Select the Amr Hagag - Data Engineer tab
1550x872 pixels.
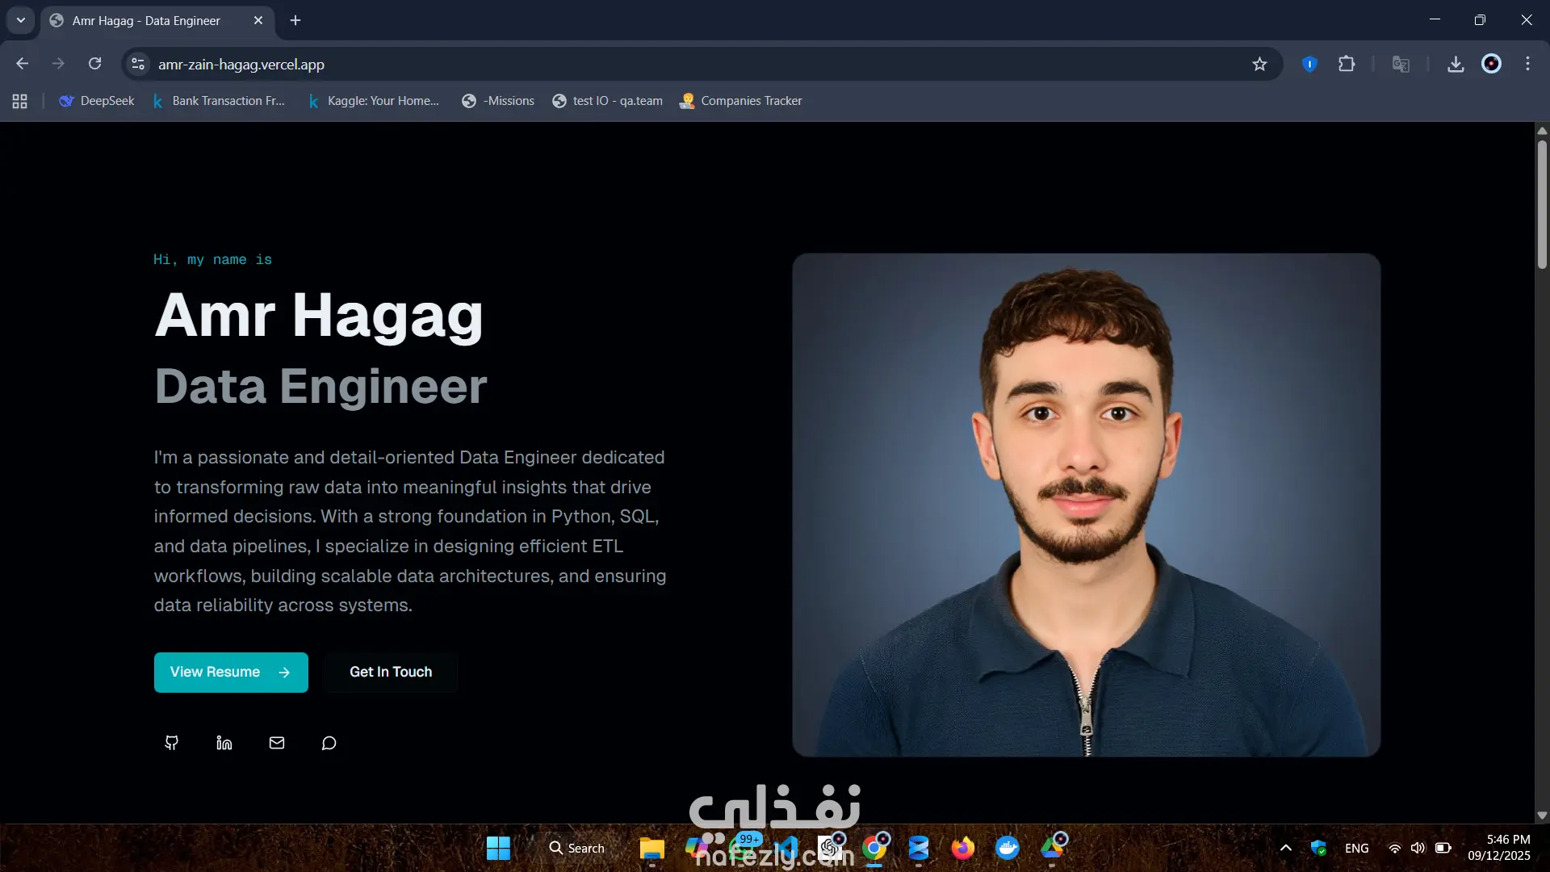pos(146,21)
